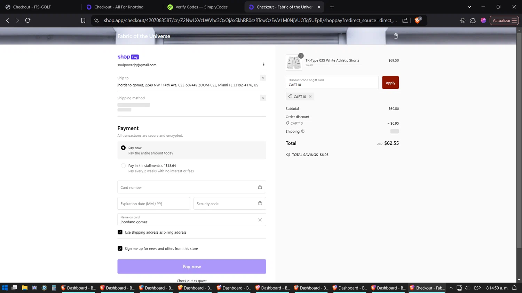
Task: Select the Pay now radio option
Action: (123, 148)
